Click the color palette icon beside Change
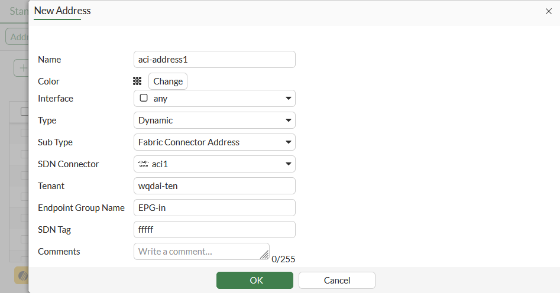 [137, 81]
